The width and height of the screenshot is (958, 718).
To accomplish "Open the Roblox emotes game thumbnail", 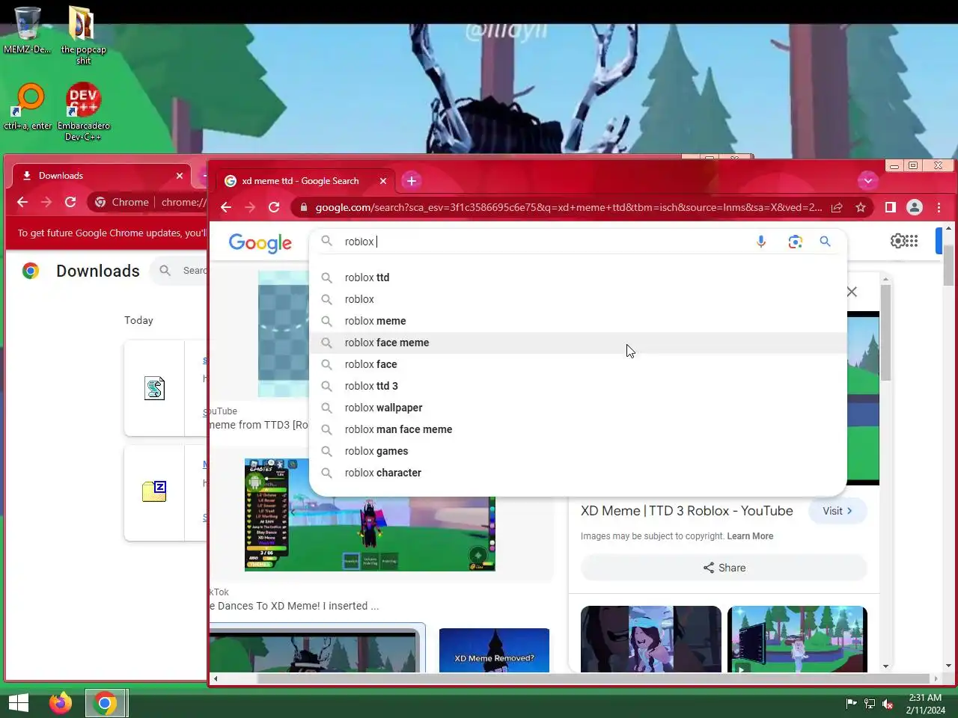I will tap(370, 515).
